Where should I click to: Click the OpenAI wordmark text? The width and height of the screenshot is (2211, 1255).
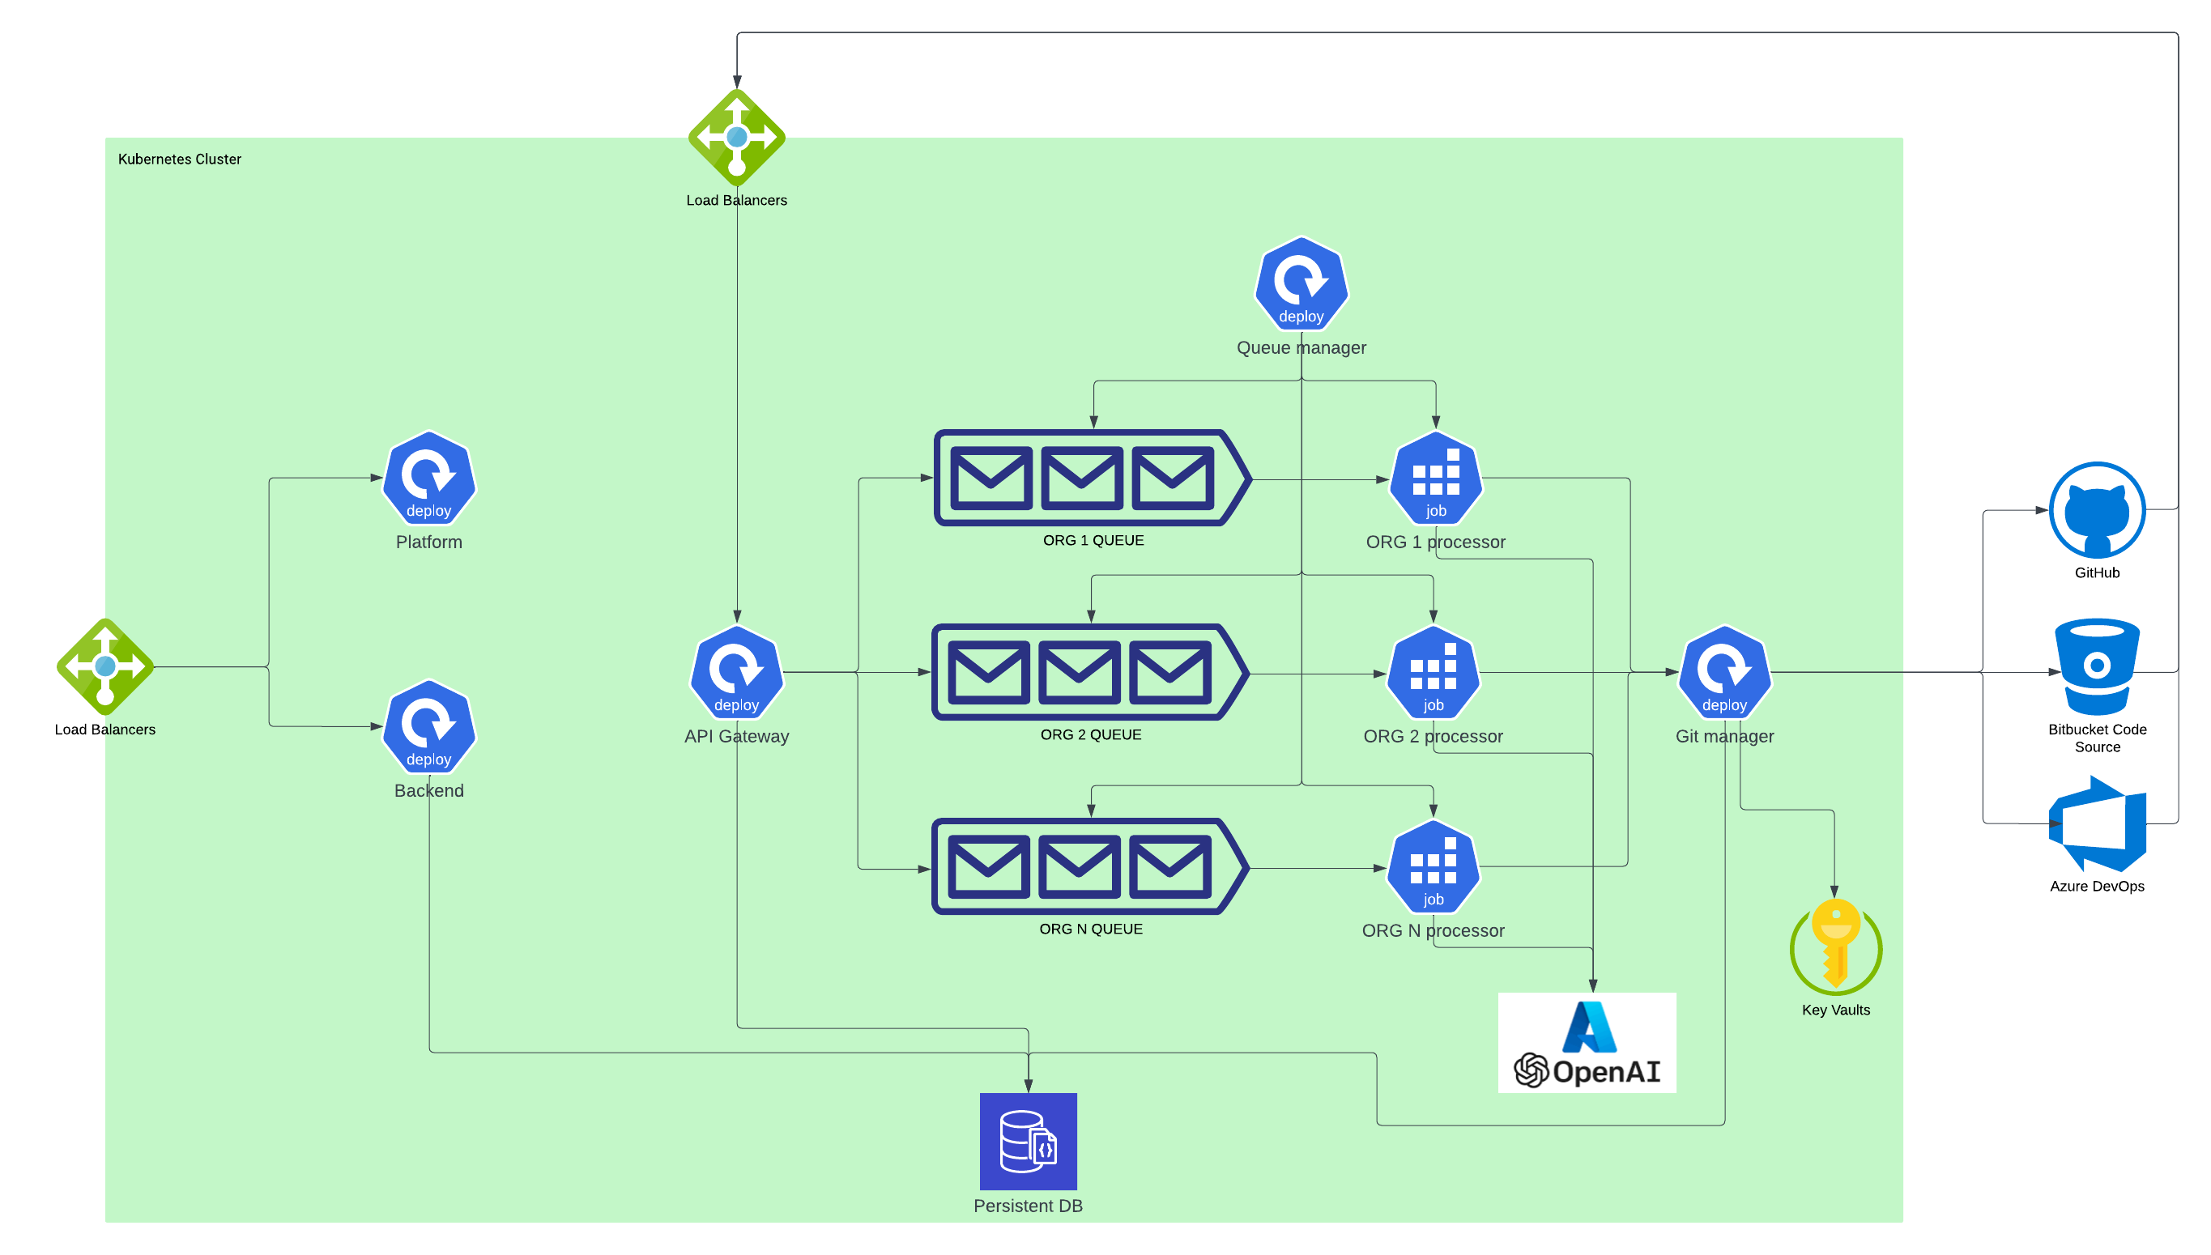pyautogui.click(x=1606, y=1071)
